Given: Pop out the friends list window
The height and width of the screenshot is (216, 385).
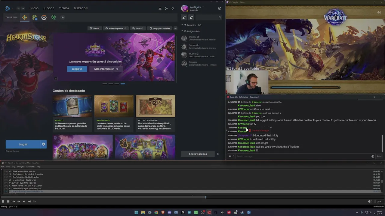Looking at the screenshot, I should 220,8.
